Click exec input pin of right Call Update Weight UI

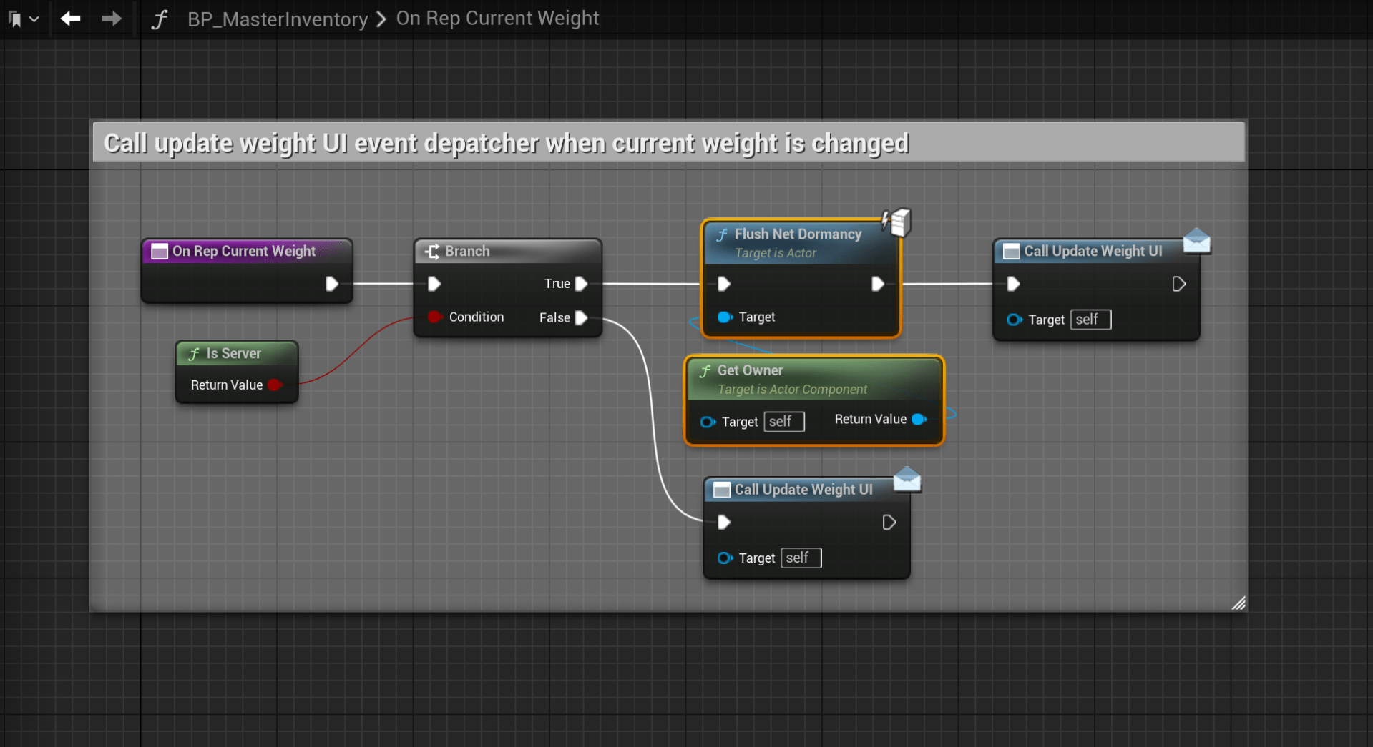pyautogui.click(x=1013, y=284)
